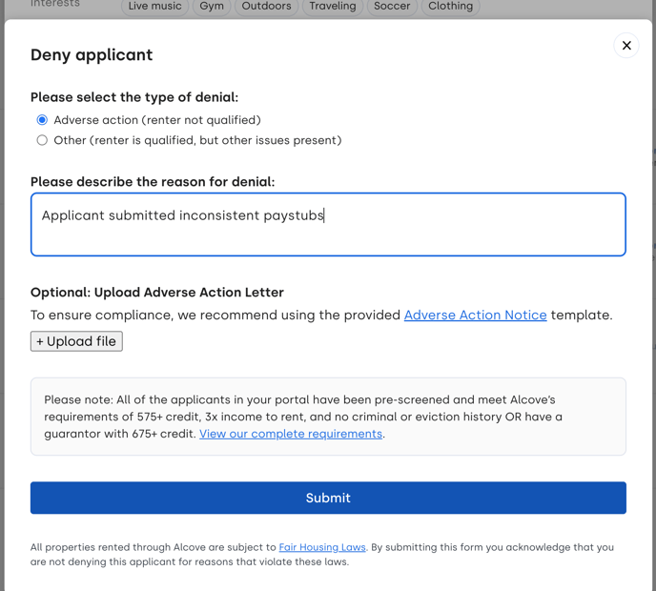Select Adverse action radio option
The image size is (656, 591).
tap(42, 120)
